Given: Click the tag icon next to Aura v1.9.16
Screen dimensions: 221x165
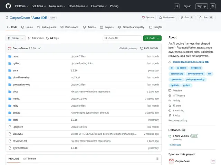Looking at the screenshot, I should pyautogui.click(x=170, y=136).
